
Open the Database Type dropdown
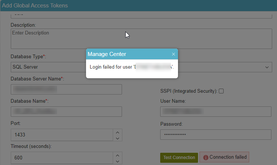click(x=222, y=67)
